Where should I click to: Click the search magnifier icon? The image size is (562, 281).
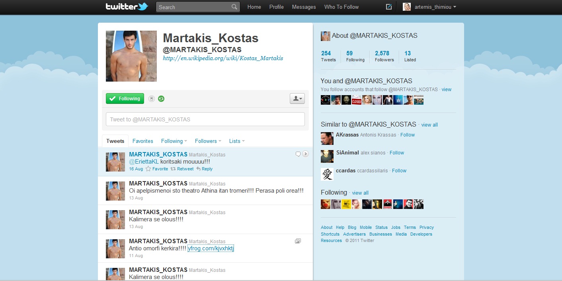click(234, 7)
